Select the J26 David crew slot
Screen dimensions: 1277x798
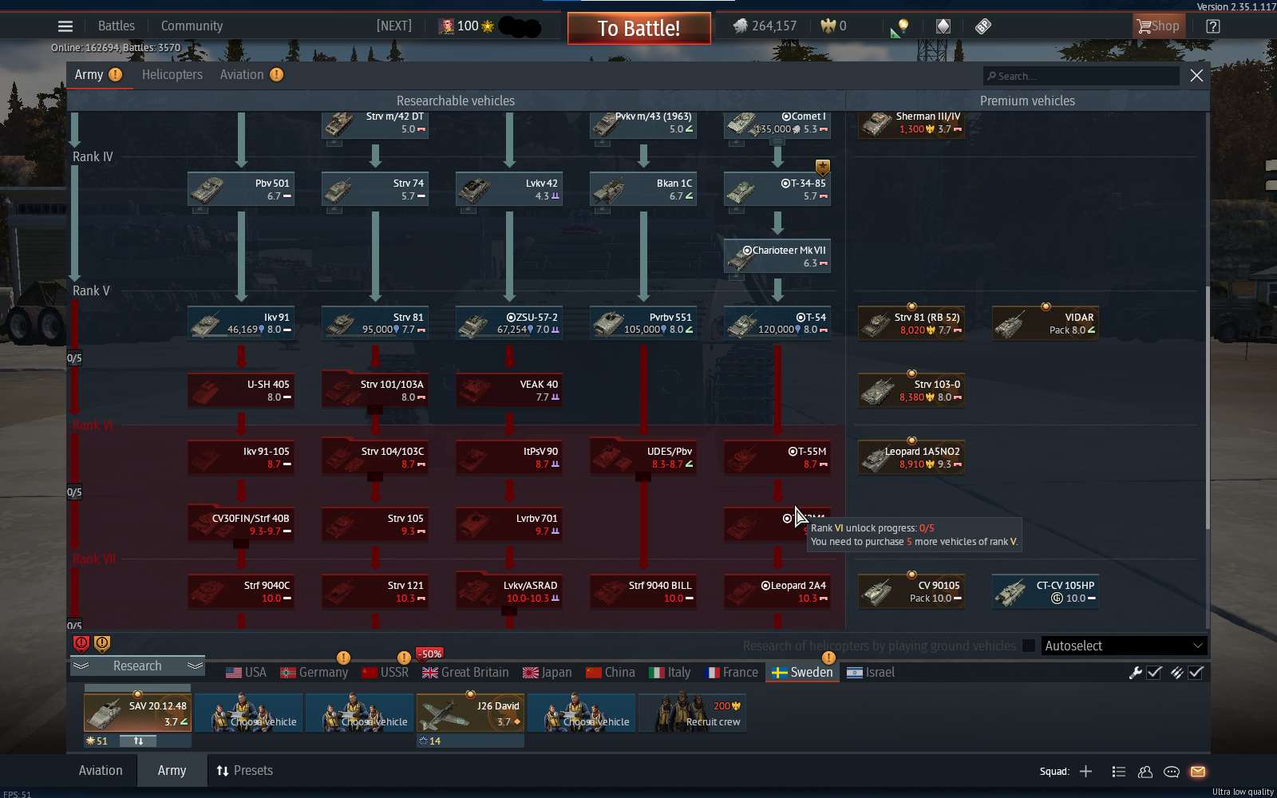471,713
